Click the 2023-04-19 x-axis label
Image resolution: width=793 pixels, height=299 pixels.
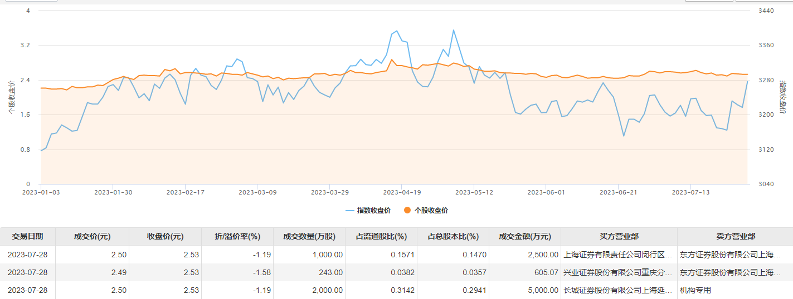coord(402,192)
